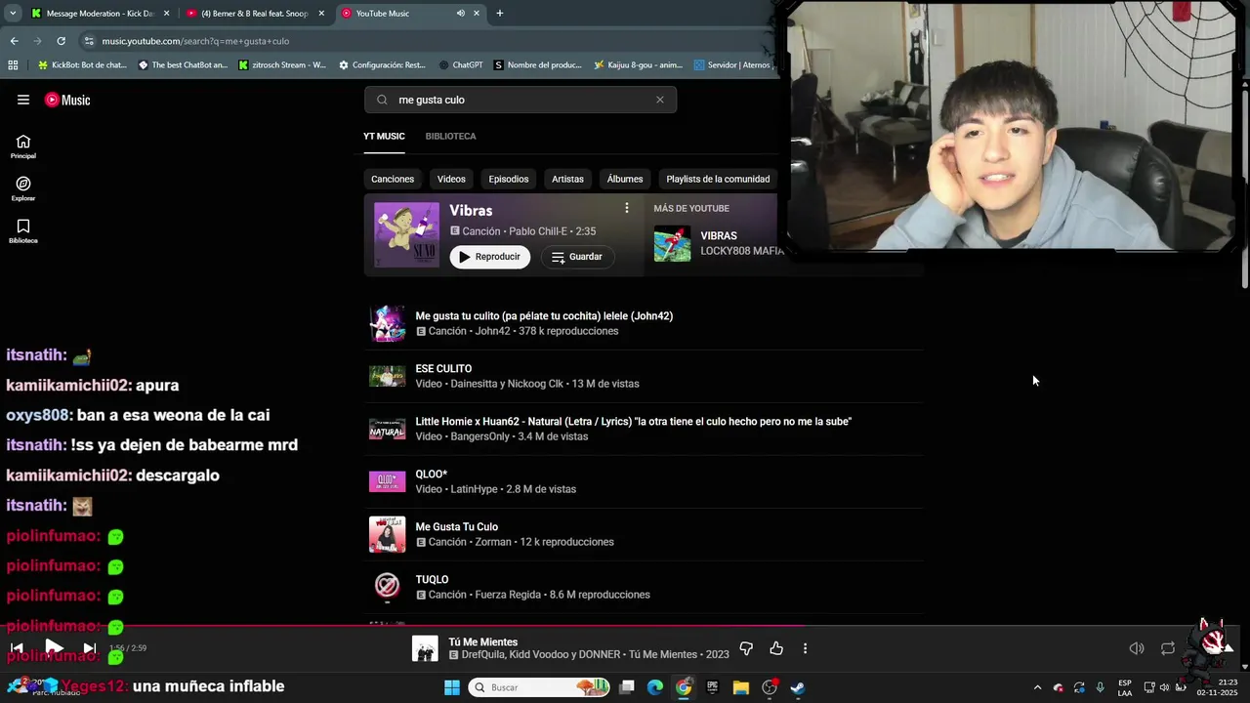1250x703 pixels.
Task: Open ChatGPT bookmark
Action: click(460, 65)
